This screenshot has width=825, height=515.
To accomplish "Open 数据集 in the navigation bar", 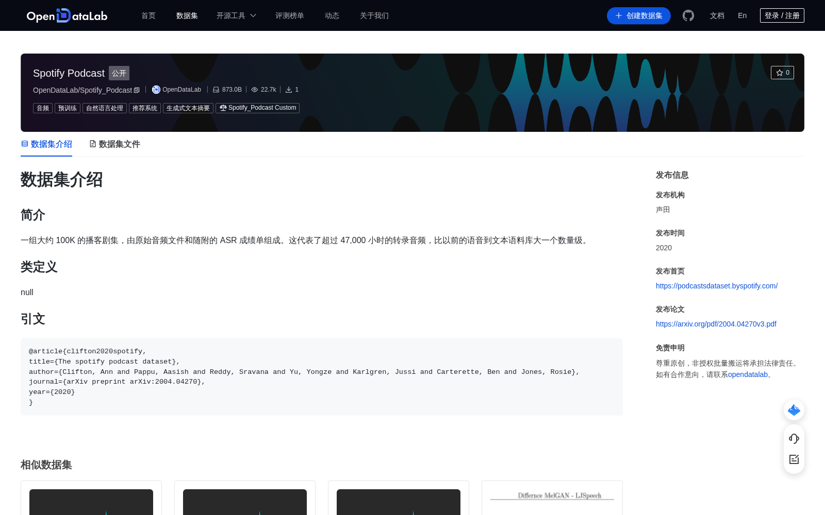I will [187, 15].
